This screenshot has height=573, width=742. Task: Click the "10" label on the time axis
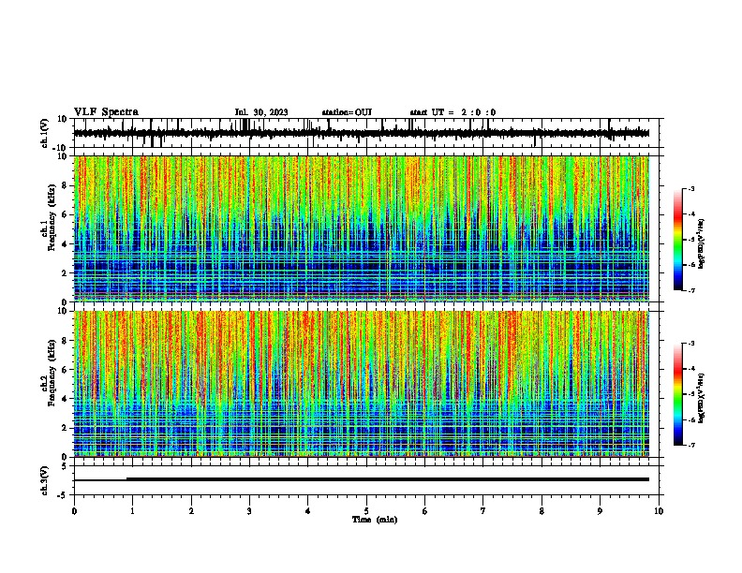[x=659, y=511]
